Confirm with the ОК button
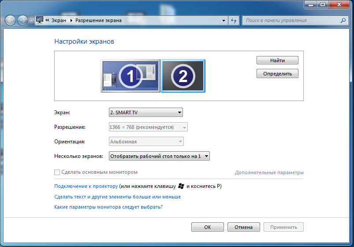 pyautogui.click(x=208, y=227)
